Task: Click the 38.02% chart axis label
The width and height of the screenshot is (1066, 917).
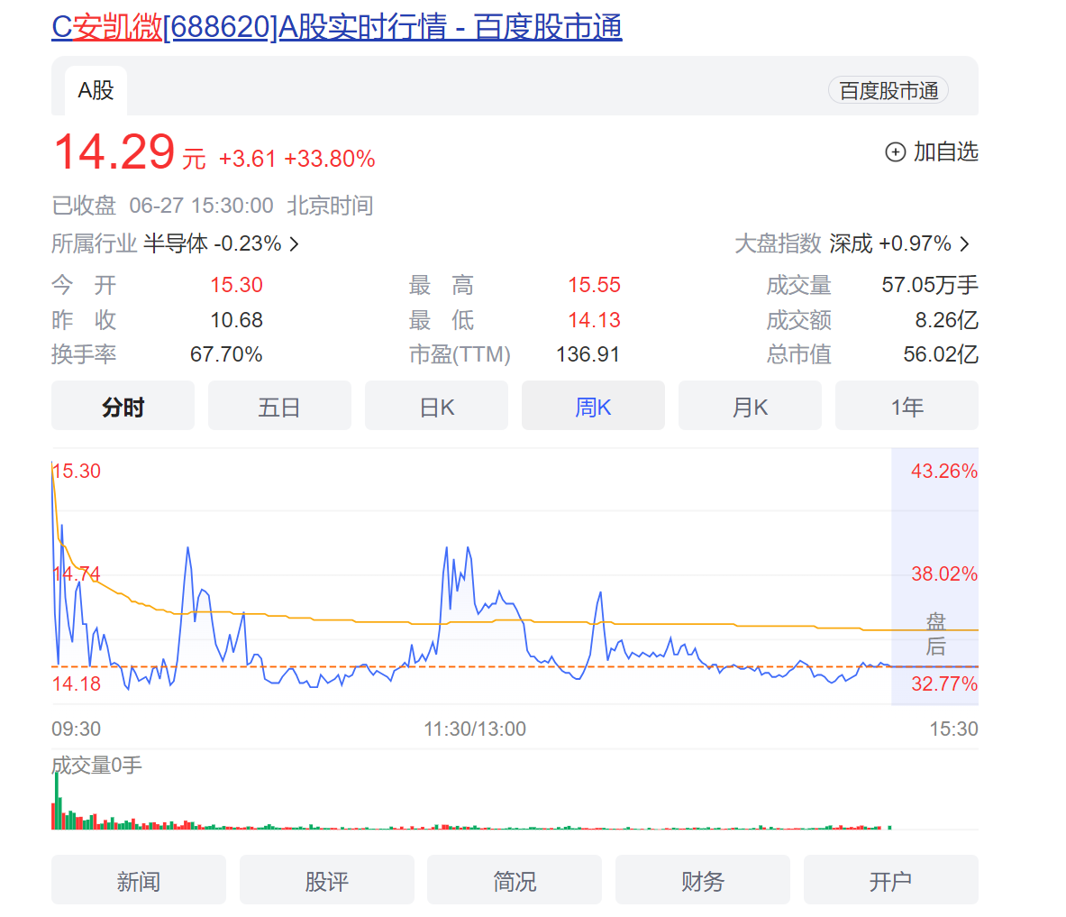Action: [x=943, y=573]
